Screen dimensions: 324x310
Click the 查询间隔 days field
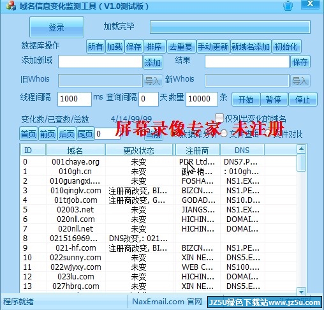tap(149, 99)
